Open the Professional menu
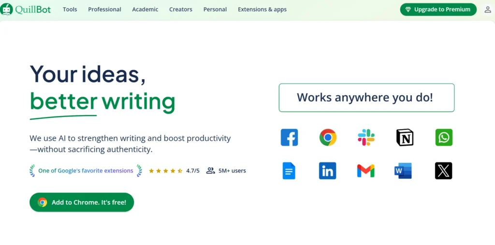This screenshot has height=245, width=495. point(104,9)
